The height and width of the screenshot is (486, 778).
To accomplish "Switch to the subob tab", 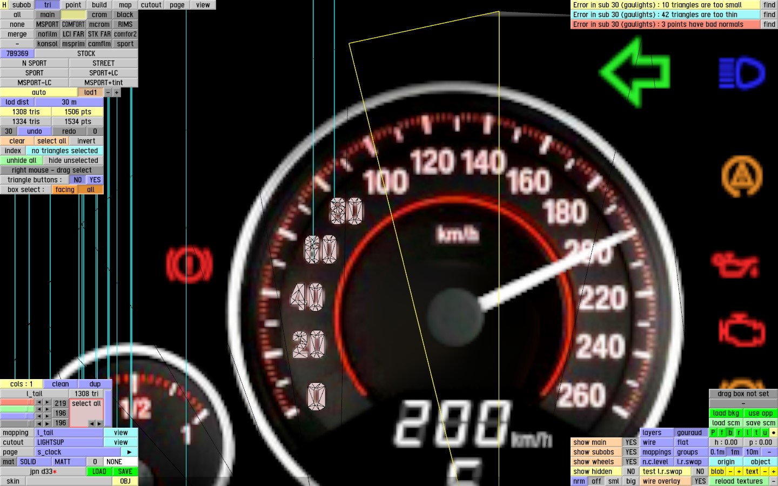I will (x=22, y=5).
